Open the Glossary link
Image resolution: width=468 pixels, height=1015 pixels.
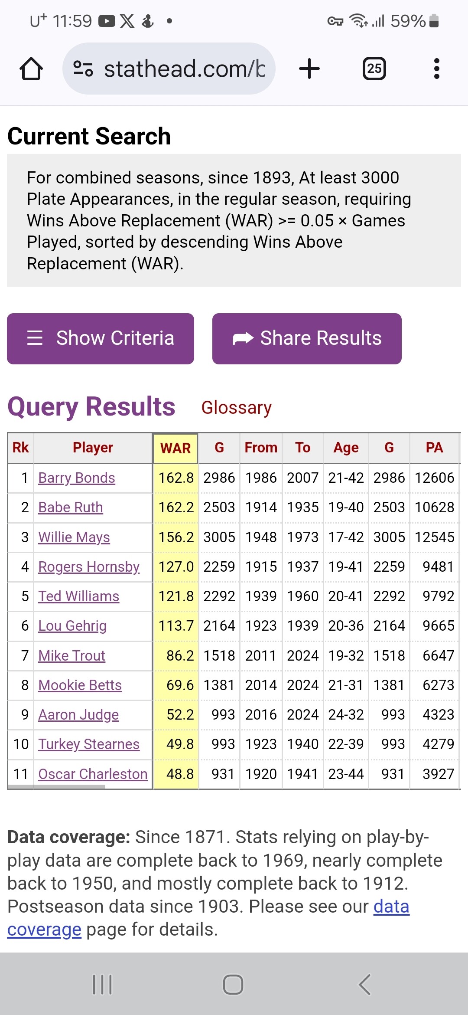[237, 408]
